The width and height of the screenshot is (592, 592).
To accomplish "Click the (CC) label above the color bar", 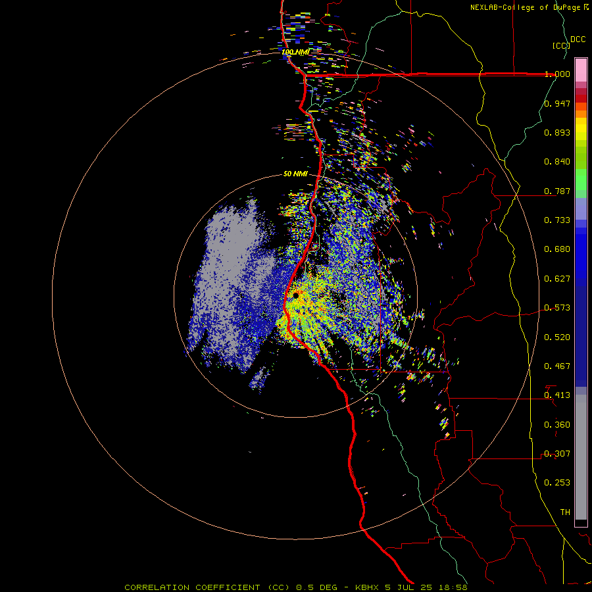I will 561,45.
